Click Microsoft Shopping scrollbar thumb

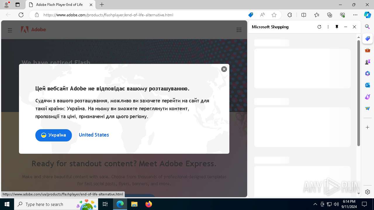pyautogui.click(x=359, y=93)
